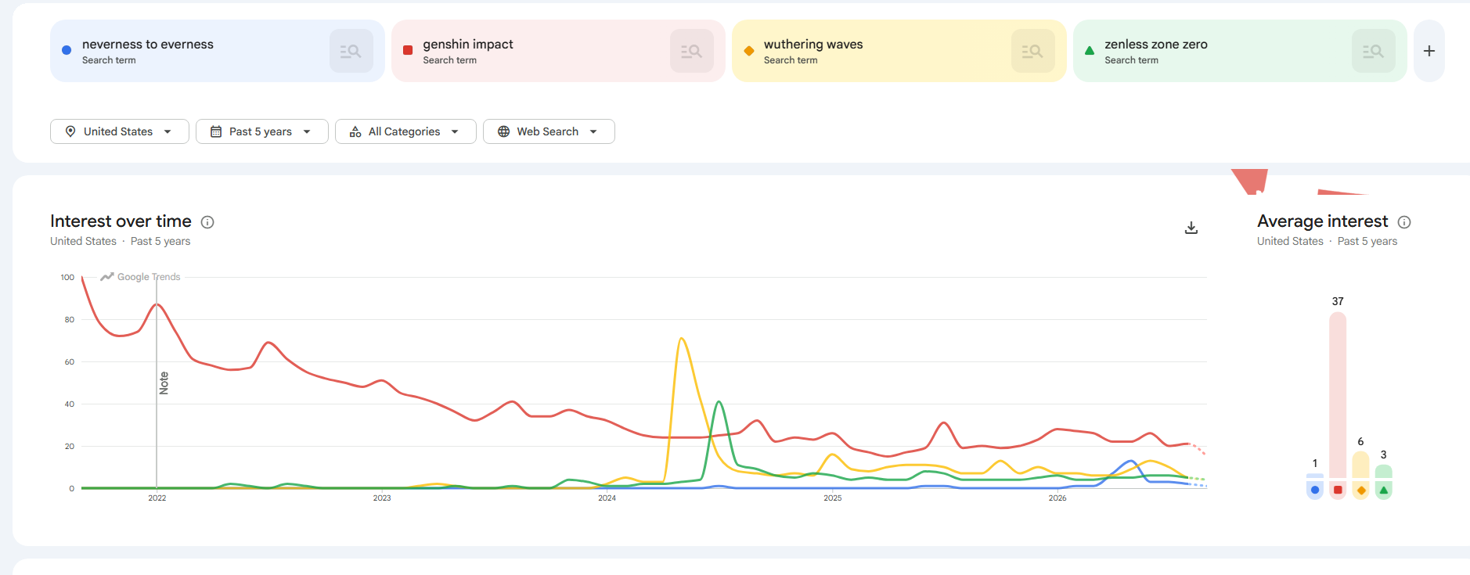Toggle the blue neverness to everness legend dot

pos(1315,490)
